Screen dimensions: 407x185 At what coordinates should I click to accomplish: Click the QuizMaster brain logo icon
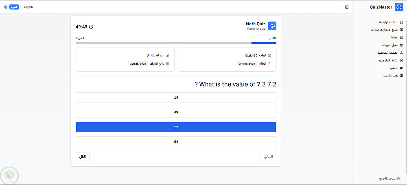coord(399,7)
